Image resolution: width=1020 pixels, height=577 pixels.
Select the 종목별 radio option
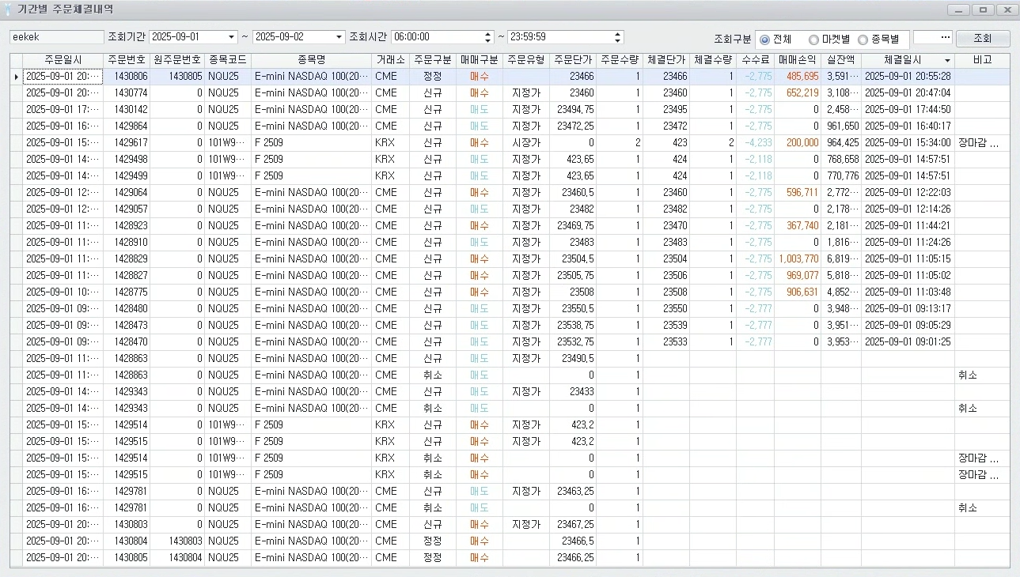[878, 40]
